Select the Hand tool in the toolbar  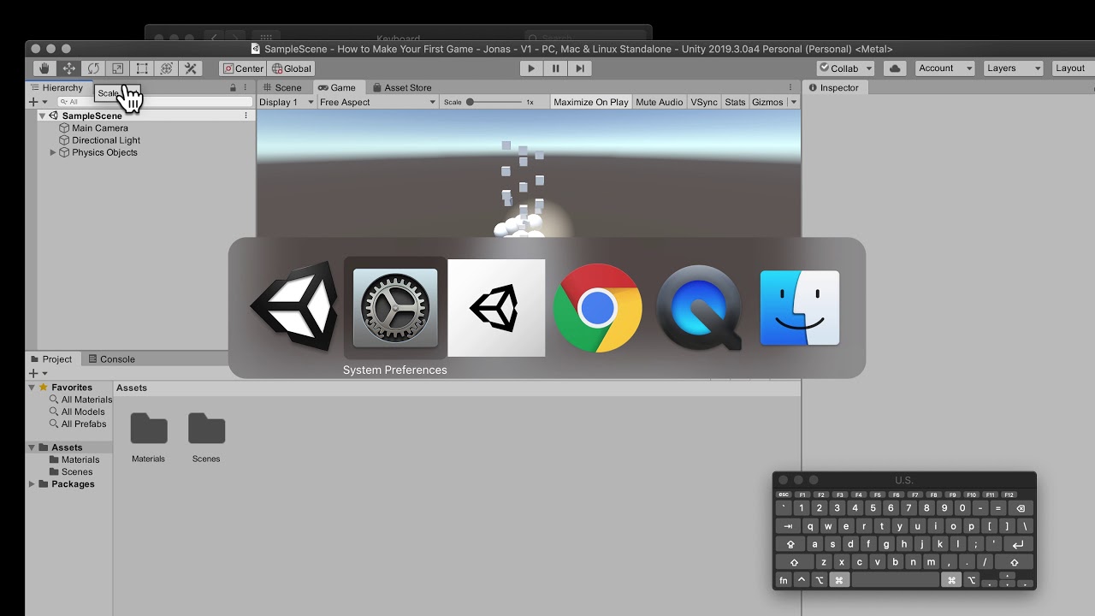click(x=44, y=68)
